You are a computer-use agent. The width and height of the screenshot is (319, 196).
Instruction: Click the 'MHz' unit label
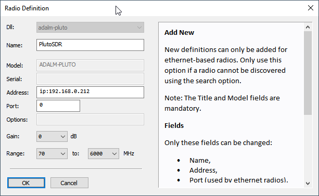tap(129, 153)
